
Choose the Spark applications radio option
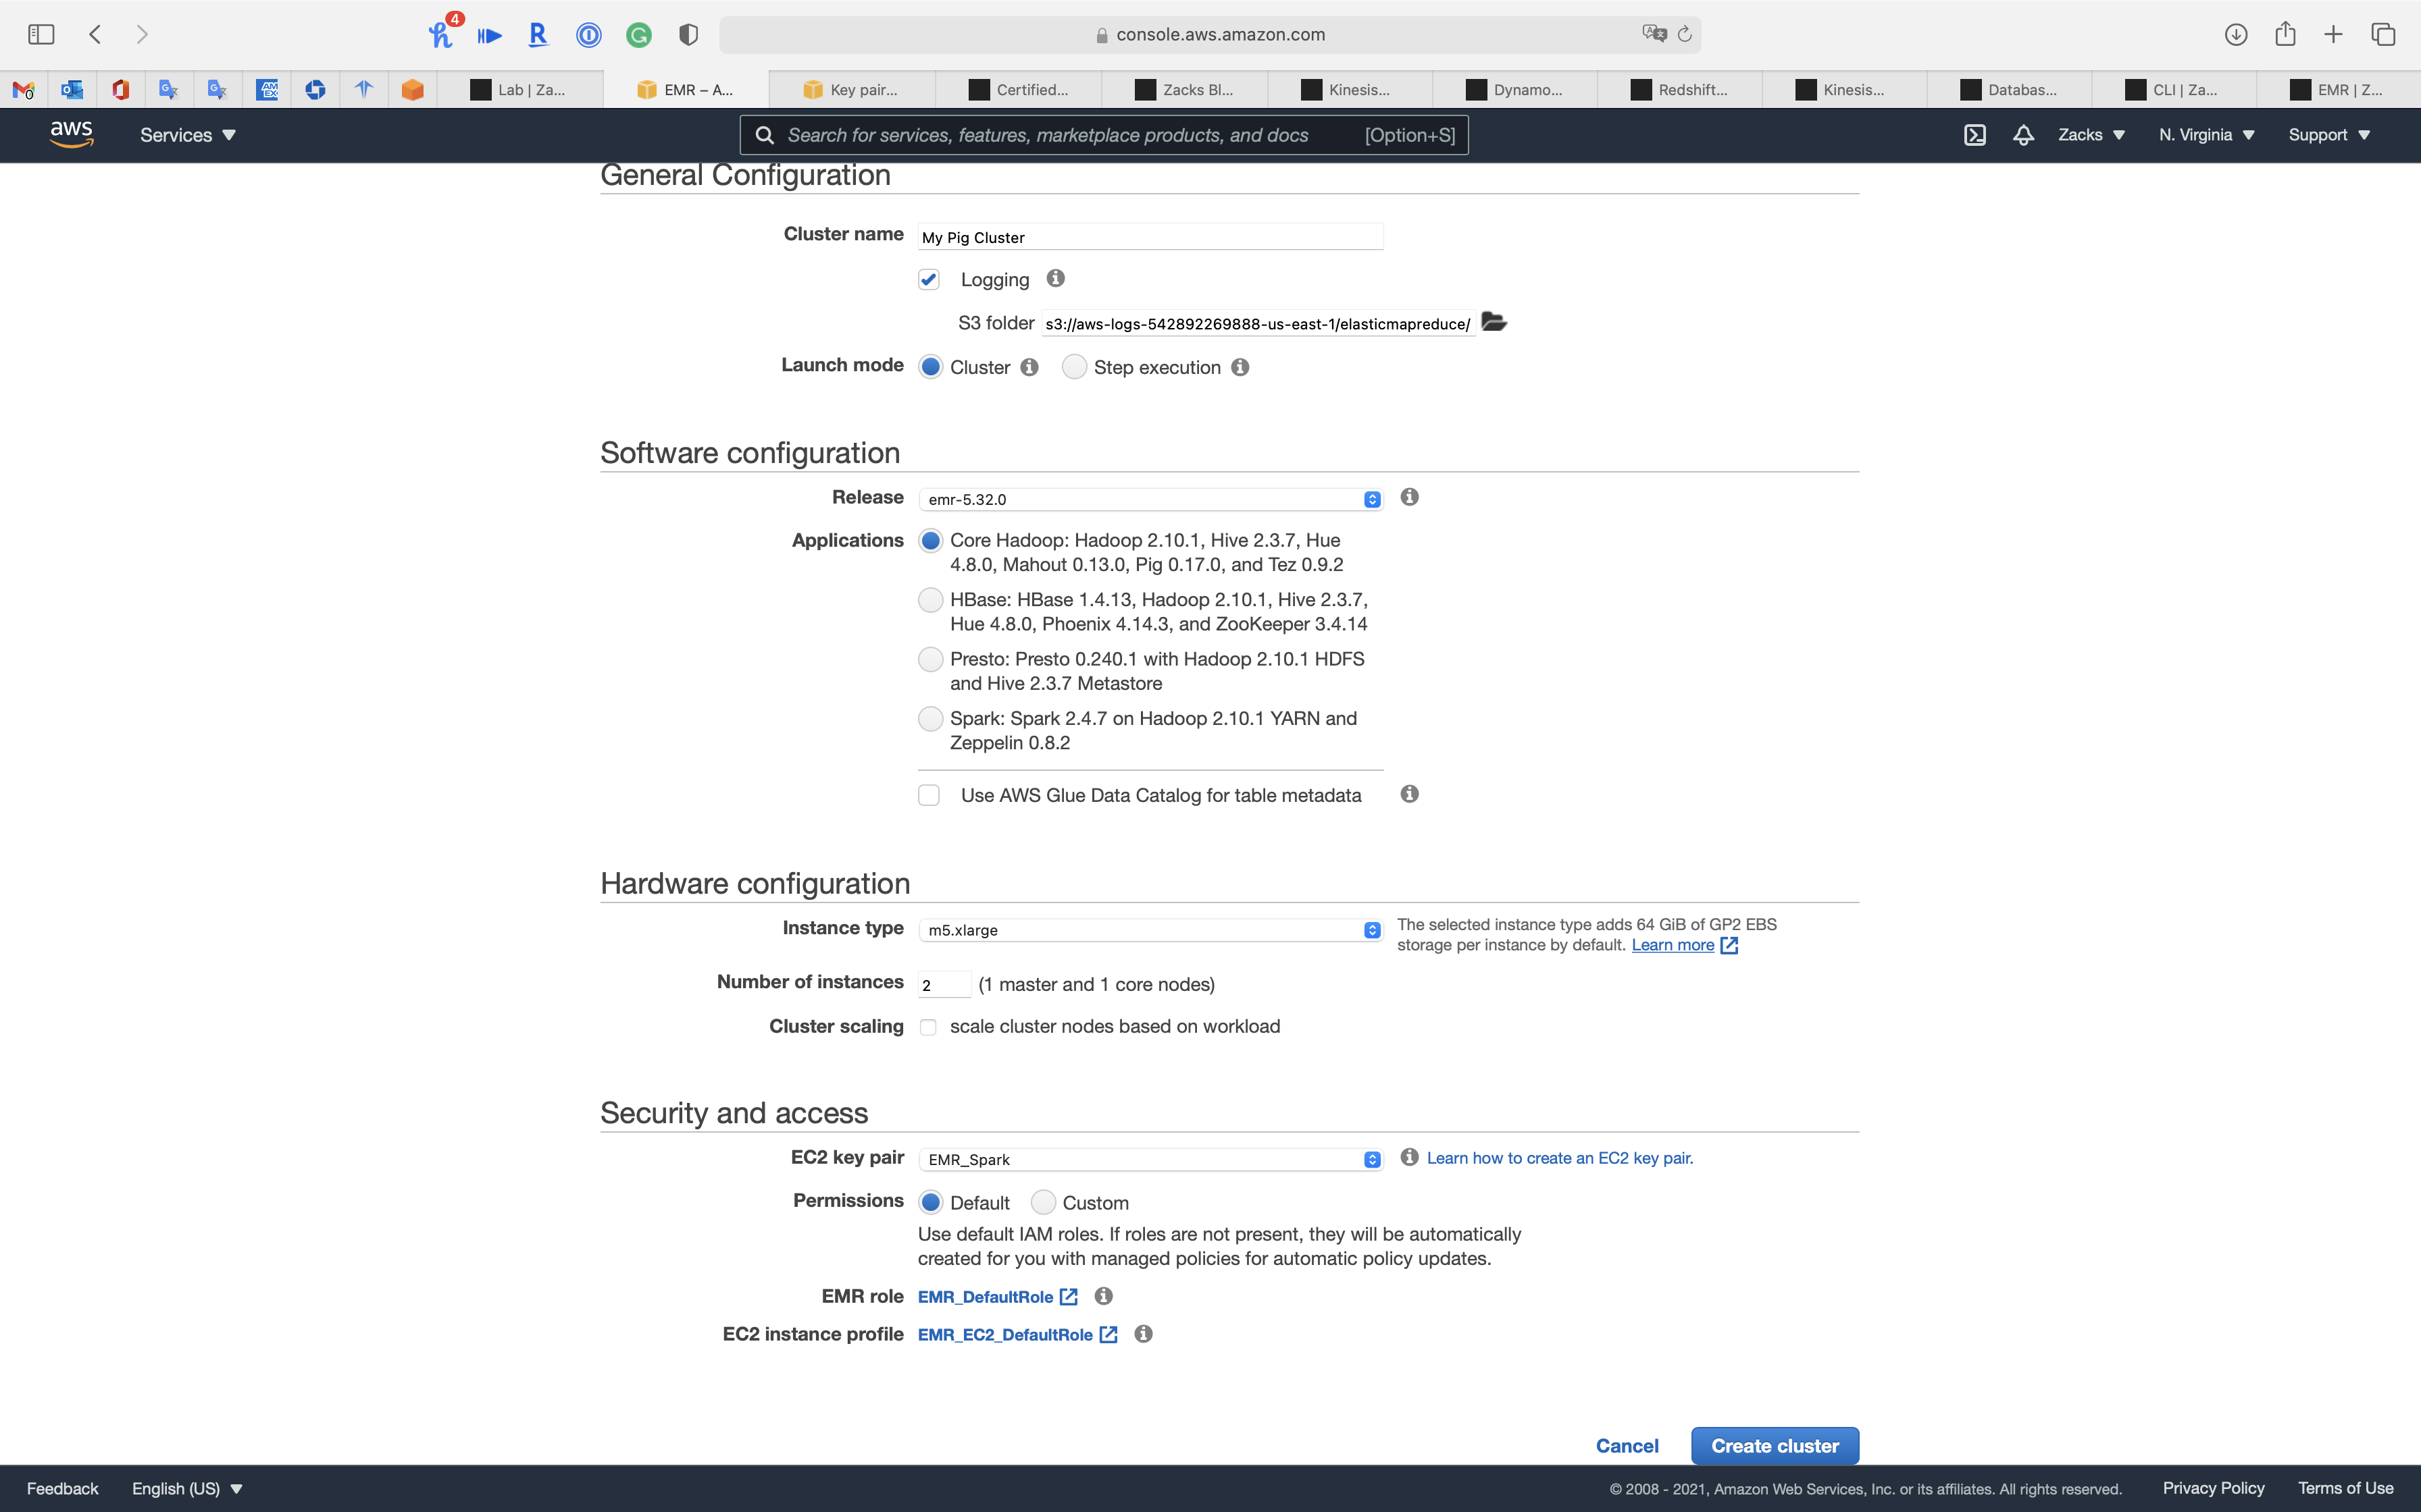[x=930, y=719]
